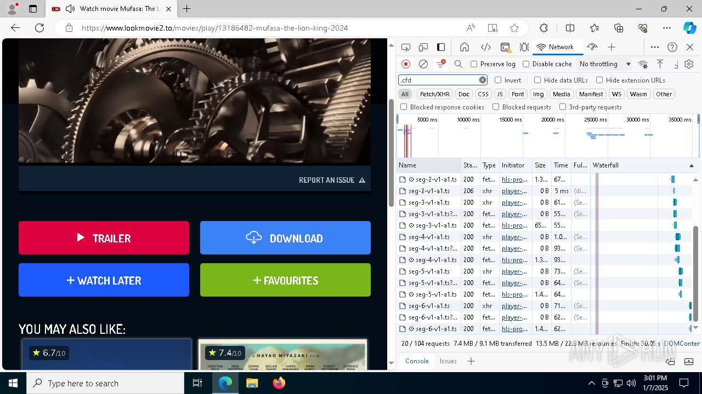
Task: Check Blocked response cookies
Action: click(x=404, y=107)
